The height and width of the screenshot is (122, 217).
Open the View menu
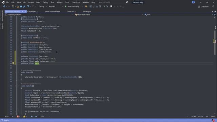click(x=19, y=2)
